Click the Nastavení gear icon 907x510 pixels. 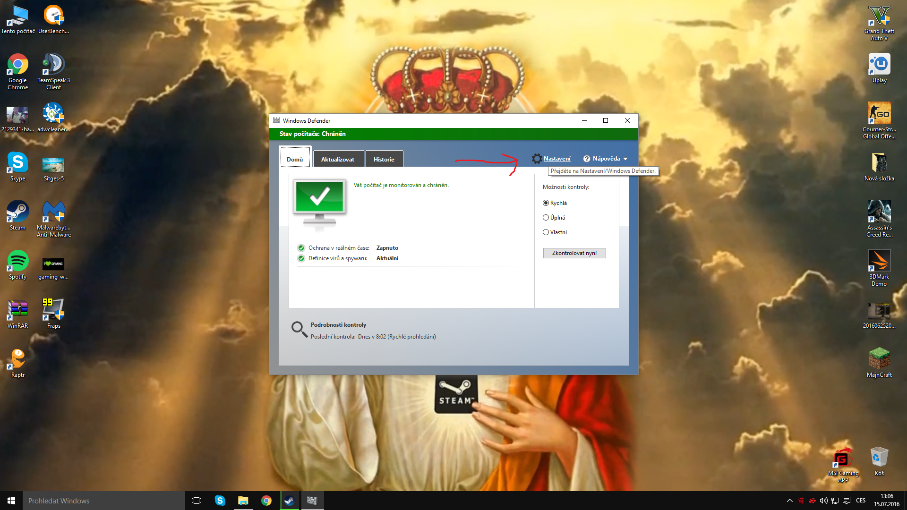(x=537, y=159)
